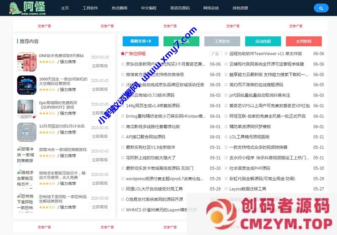The height and width of the screenshot is (235, 337).
Task: Switch to the red 实用教程 tab
Action: tap(304, 41)
